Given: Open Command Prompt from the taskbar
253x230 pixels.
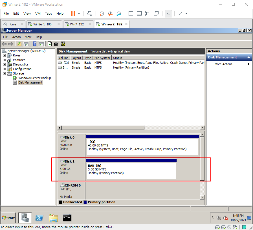Looking at the screenshot, I should 67,218.
